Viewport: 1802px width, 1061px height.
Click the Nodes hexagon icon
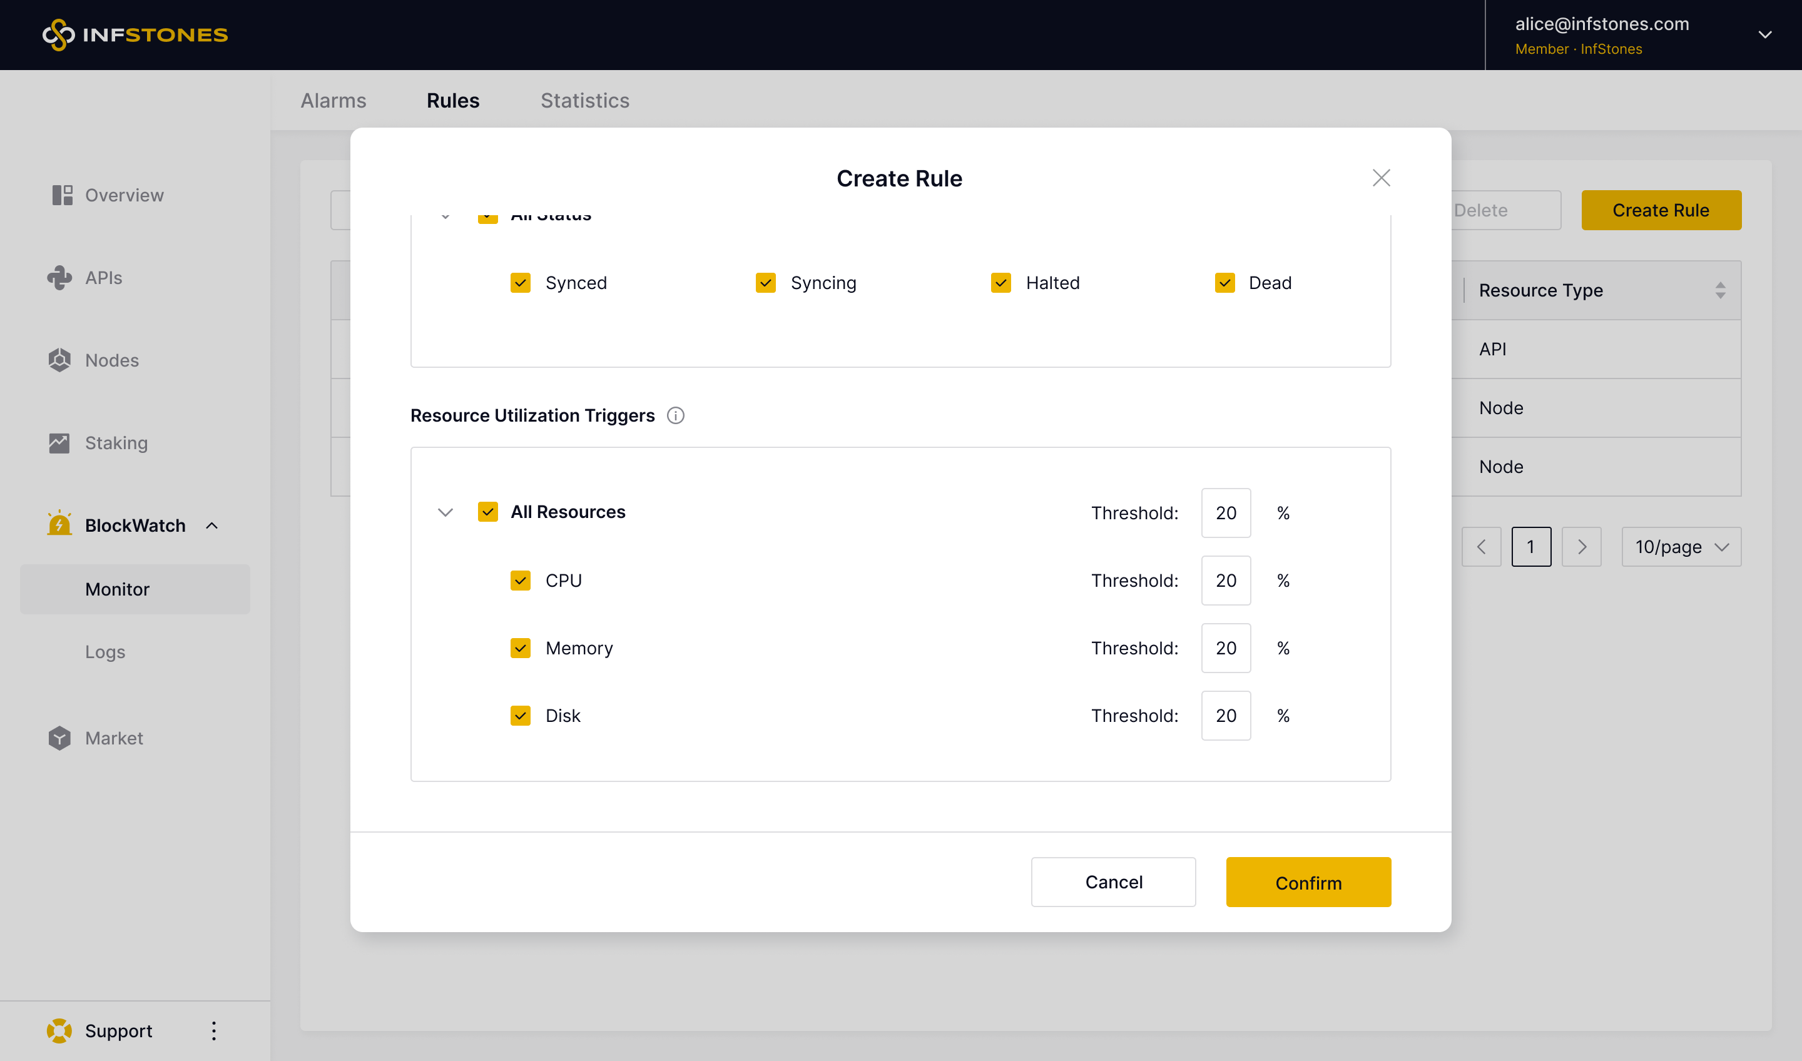[59, 360]
